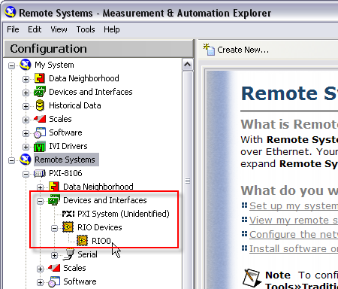
Task: Click the IVI Drivers icon
Action: coord(40,146)
